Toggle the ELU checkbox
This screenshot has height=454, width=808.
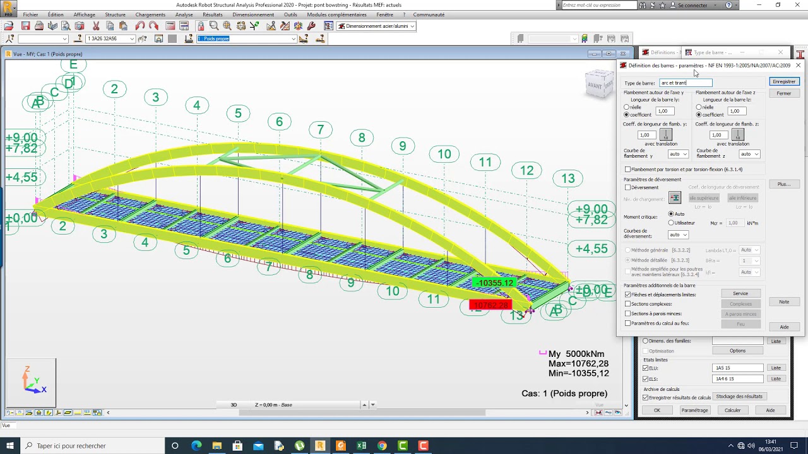645,368
